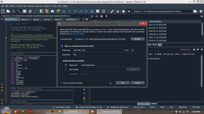Filter files in the Files pane
The height and width of the screenshot is (114, 204).
pyautogui.click(x=106, y=16)
